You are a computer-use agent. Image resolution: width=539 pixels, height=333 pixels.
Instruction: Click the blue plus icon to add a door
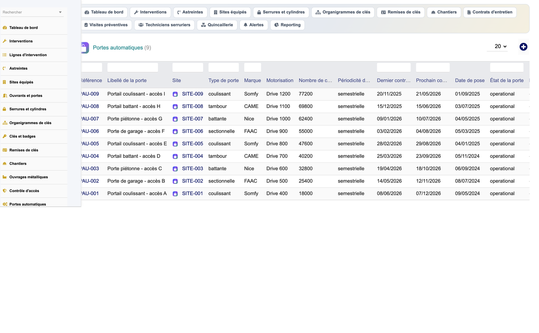(x=523, y=47)
